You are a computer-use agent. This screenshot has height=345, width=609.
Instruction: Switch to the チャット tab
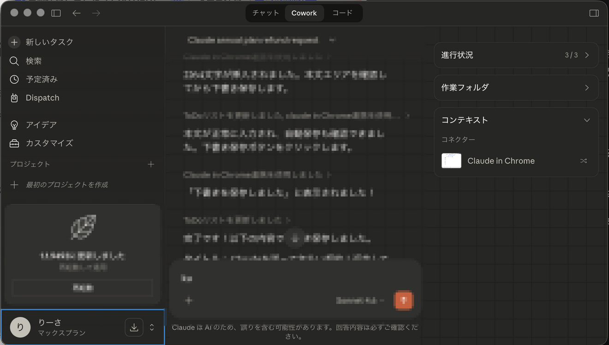pyautogui.click(x=266, y=13)
